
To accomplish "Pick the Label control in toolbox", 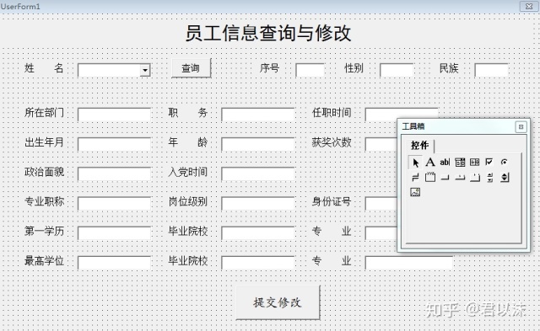I will (430, 162).
